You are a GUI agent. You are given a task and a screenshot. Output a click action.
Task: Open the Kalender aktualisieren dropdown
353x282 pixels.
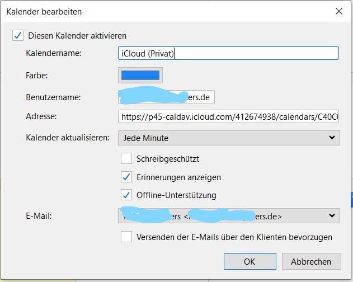[229, 137]
